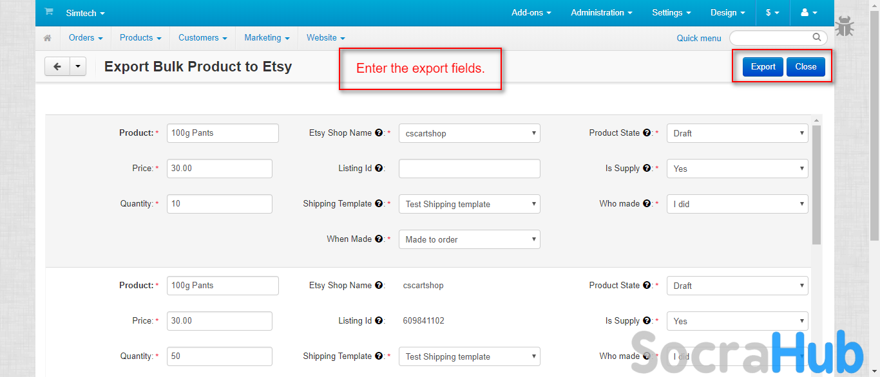Open the Add-ons menu
Viewport: 880px width, 377px height.
pyautogui.click(x=531, y=12)
